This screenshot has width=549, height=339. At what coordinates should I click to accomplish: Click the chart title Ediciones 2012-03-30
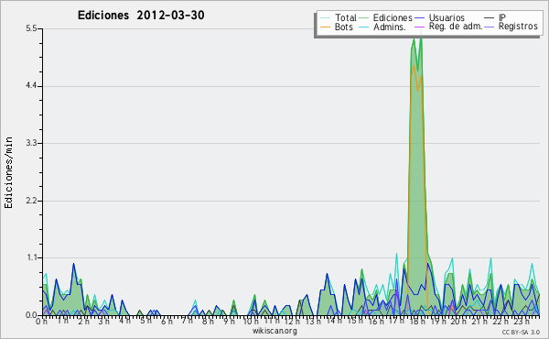[141, 15]
